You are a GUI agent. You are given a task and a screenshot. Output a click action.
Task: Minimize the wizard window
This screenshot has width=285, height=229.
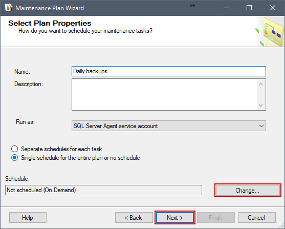[226, 8]
